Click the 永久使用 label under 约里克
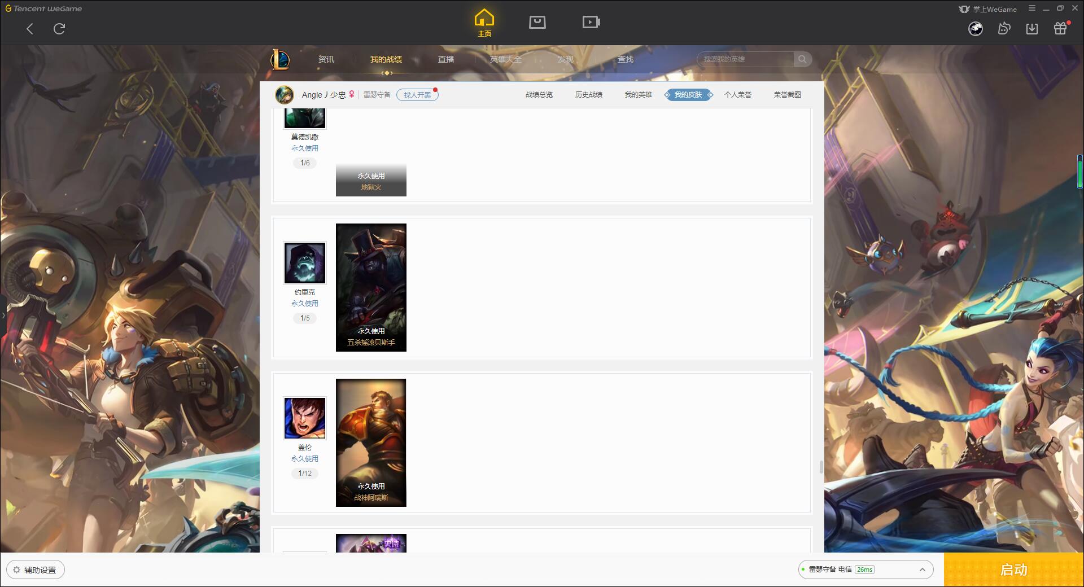 305,304
